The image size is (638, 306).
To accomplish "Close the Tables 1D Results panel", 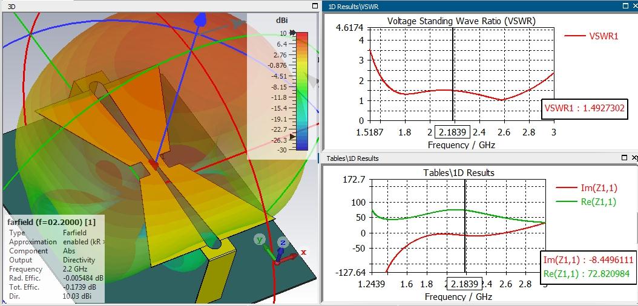I will (634, 158).
